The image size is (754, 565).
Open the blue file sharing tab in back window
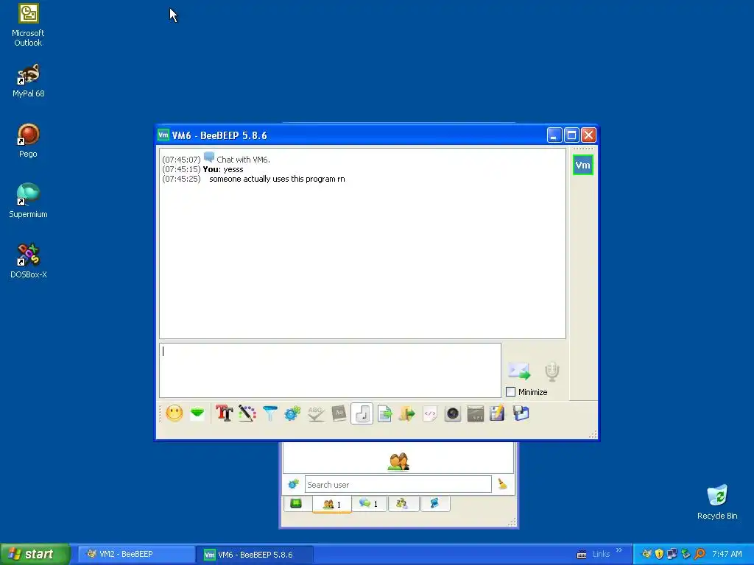tap(434, 504)
